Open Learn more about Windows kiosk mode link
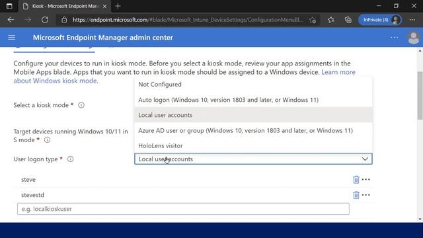Image resolution: width=423 pixels, height=238 pixels. (x=338, y=72)
